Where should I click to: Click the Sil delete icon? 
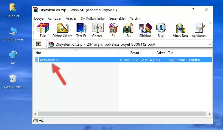click(x=113, y=28)
